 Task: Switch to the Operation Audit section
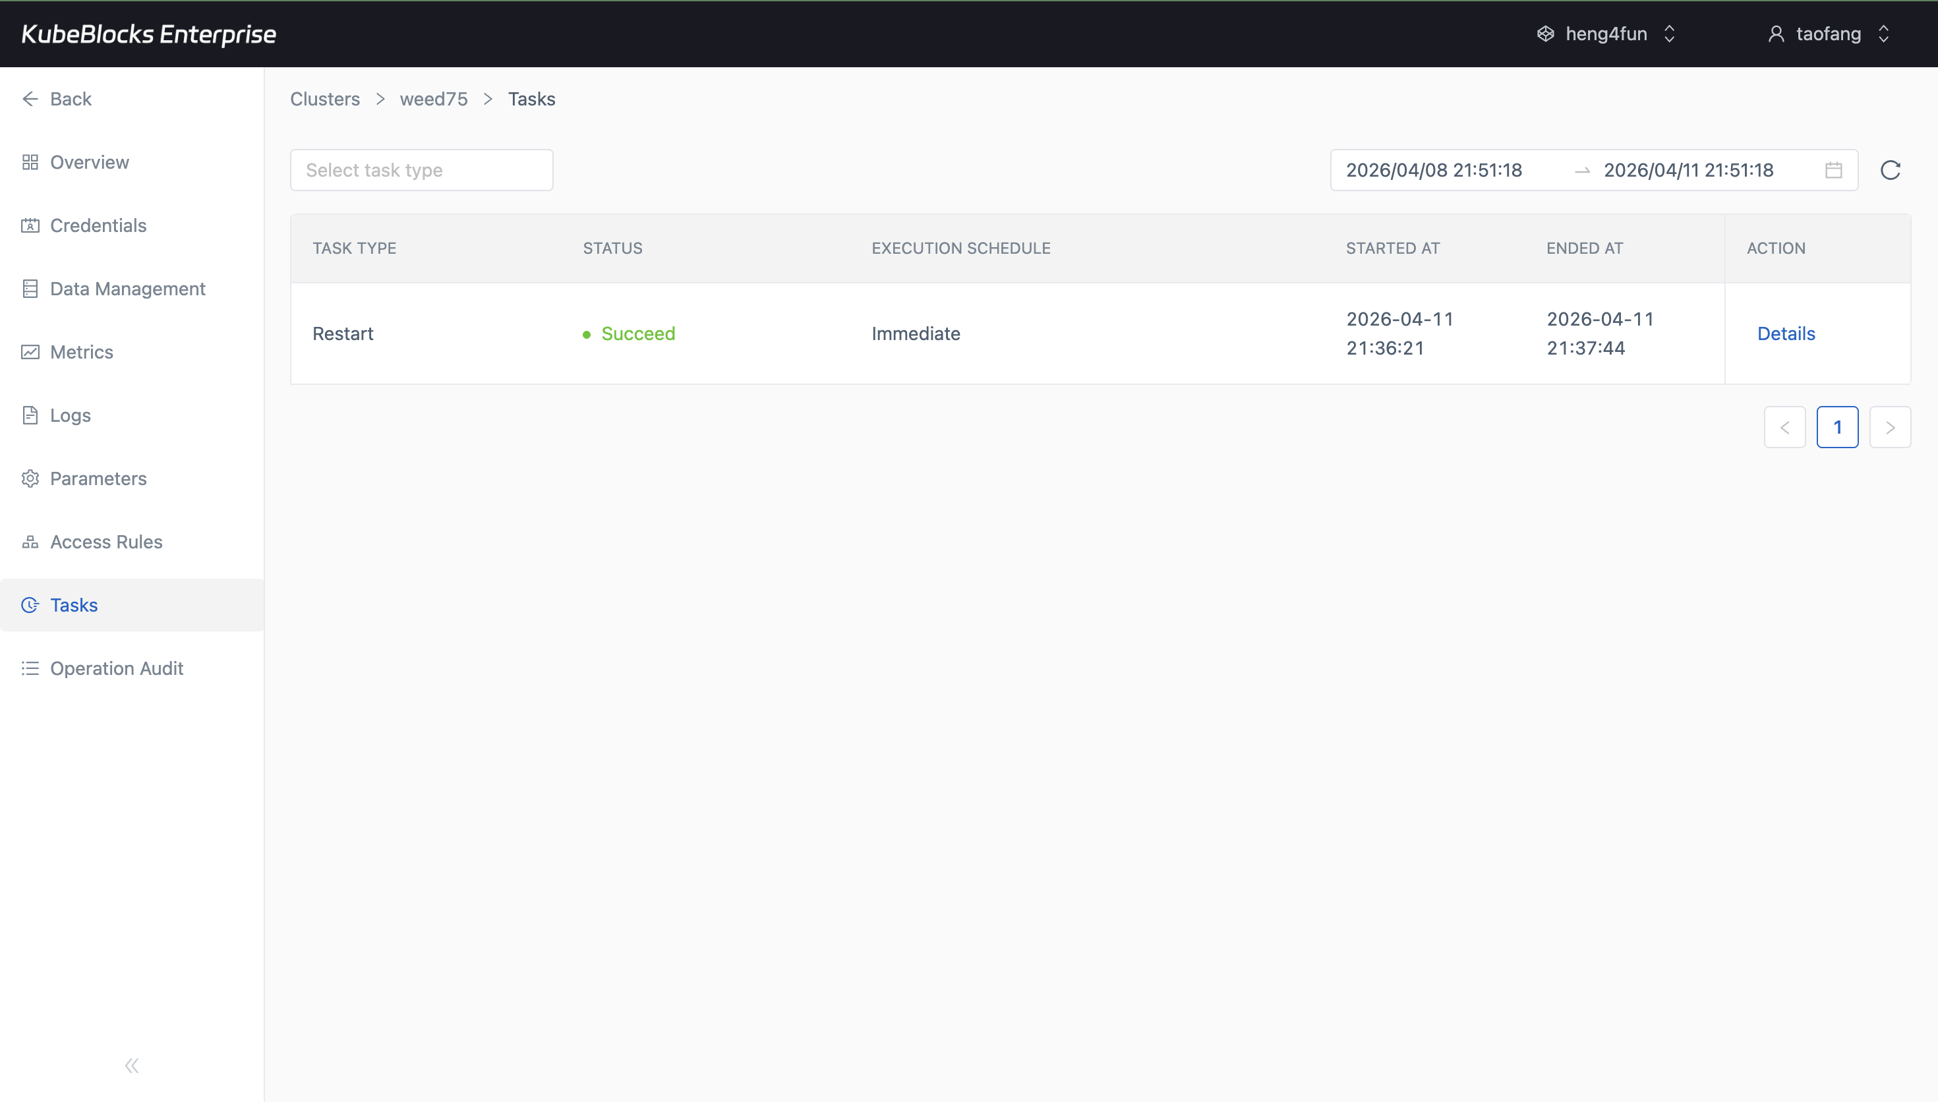pyautogui.click(x=117, y=668)
